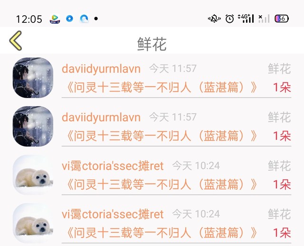The image size is (304, 246).
Task: Tap the 鲜花 page title
Action: (152, 44)
